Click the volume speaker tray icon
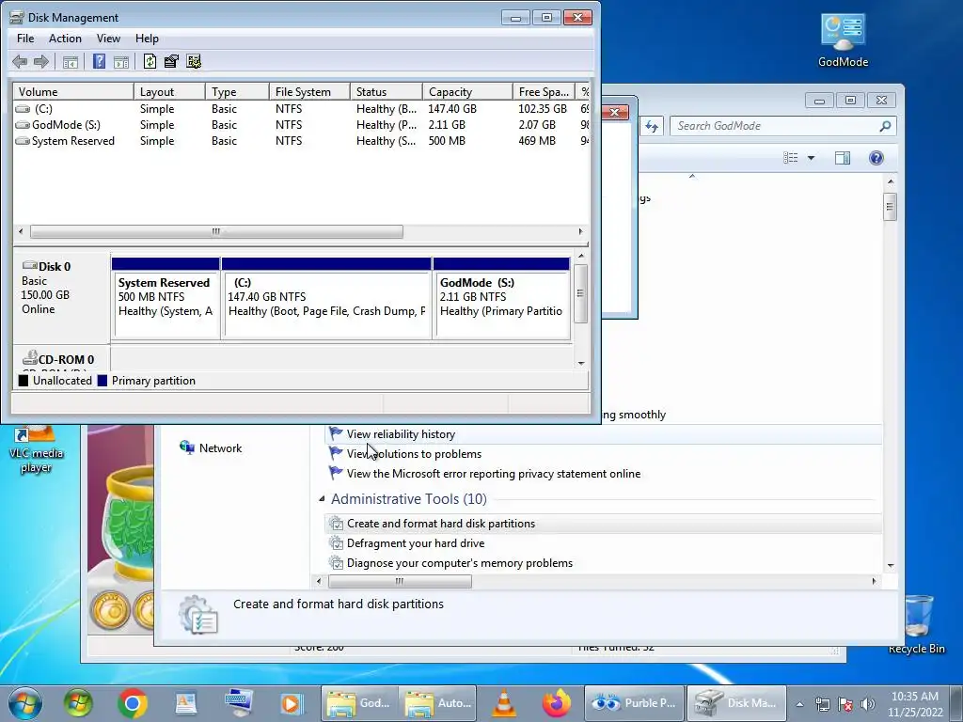This screenshot has height=722, width=963. coord(867,704)
